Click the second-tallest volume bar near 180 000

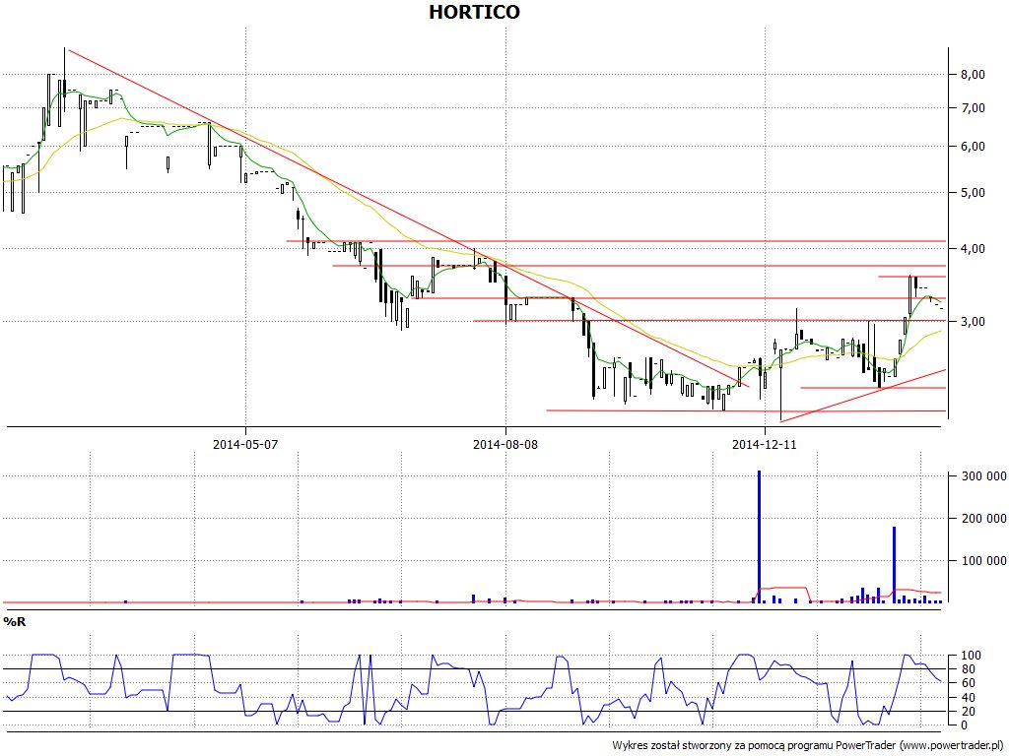pyautogui.click(x=895, y=565)
